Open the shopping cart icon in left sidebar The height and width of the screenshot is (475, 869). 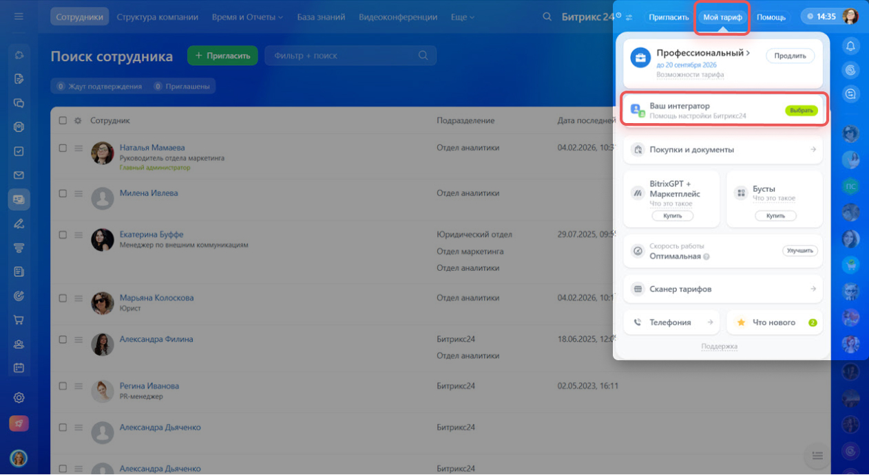(x=19, y=320)
